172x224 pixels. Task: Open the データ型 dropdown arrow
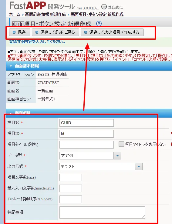click(x=117, y=155)
